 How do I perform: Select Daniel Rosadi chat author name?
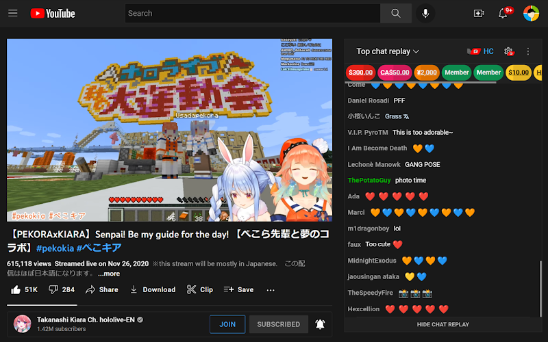click(x=368, y=101)
